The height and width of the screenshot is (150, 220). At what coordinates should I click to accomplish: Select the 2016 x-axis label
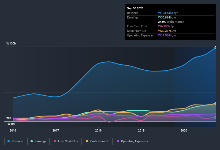point(13,130)
